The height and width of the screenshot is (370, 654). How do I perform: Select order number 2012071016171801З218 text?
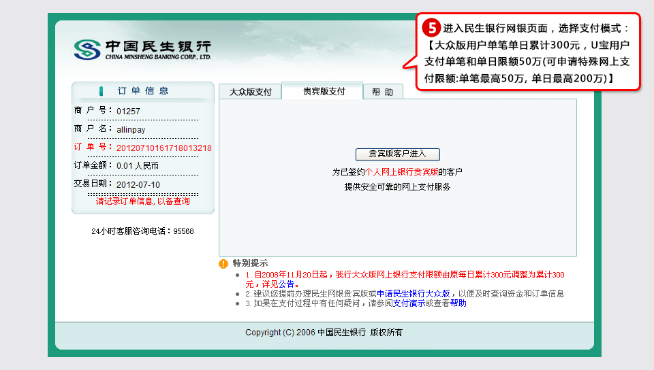pos(164,148)
